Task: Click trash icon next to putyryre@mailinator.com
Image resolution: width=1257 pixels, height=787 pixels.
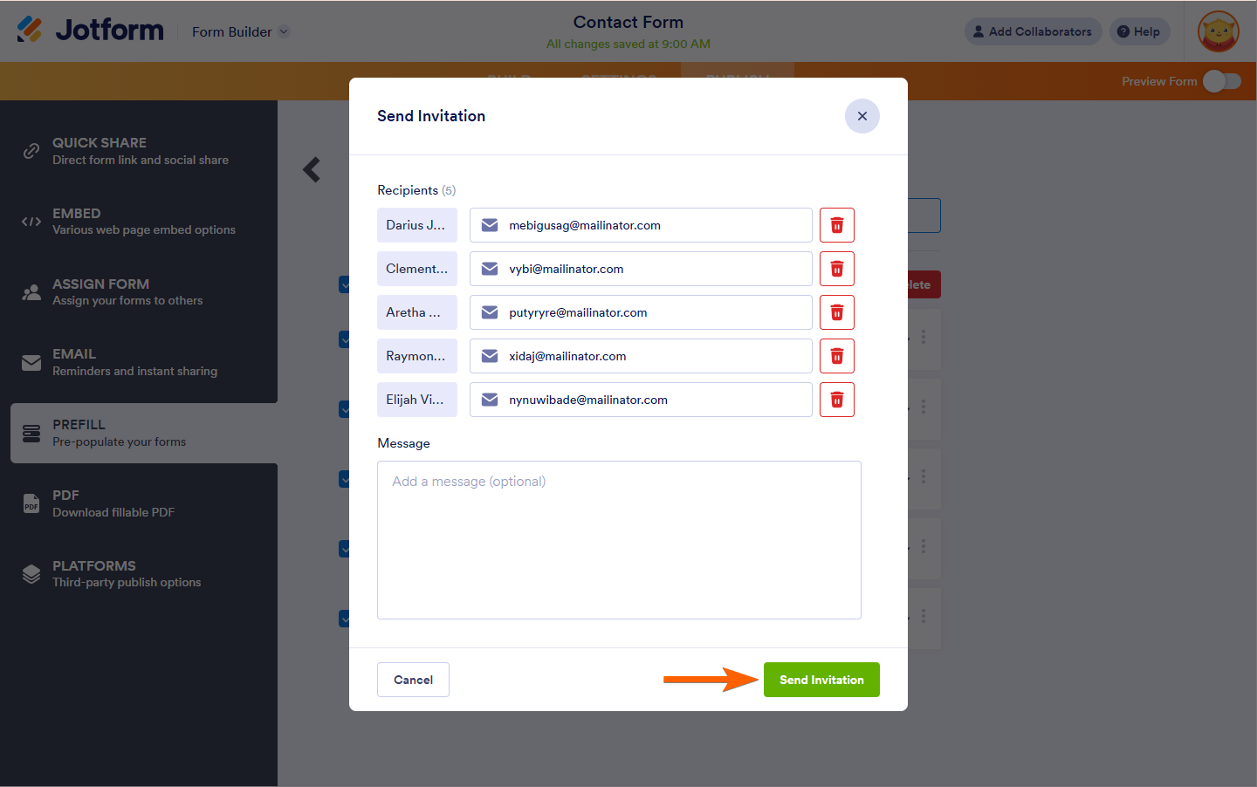Action: [836, 312]
